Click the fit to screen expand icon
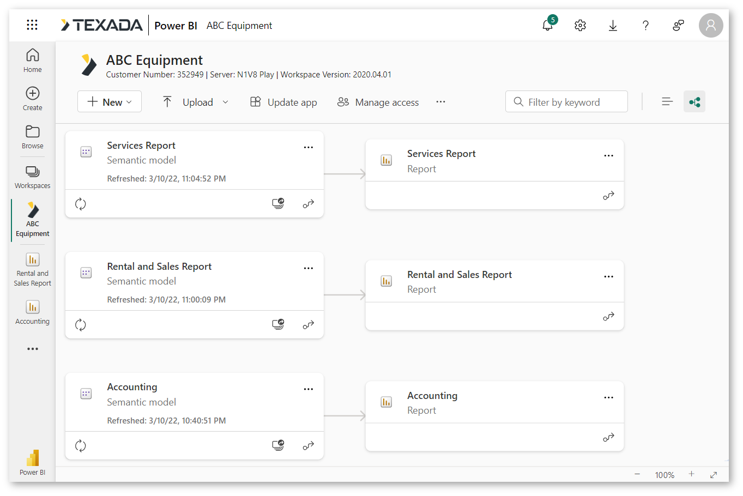Screen dimensions: 743x496 click(713, 475)
